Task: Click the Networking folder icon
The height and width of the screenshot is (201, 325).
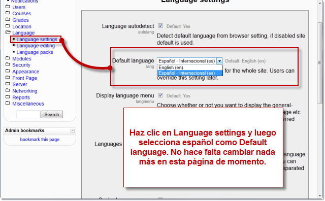Action: pyautogui.click(x=8, y=90)
